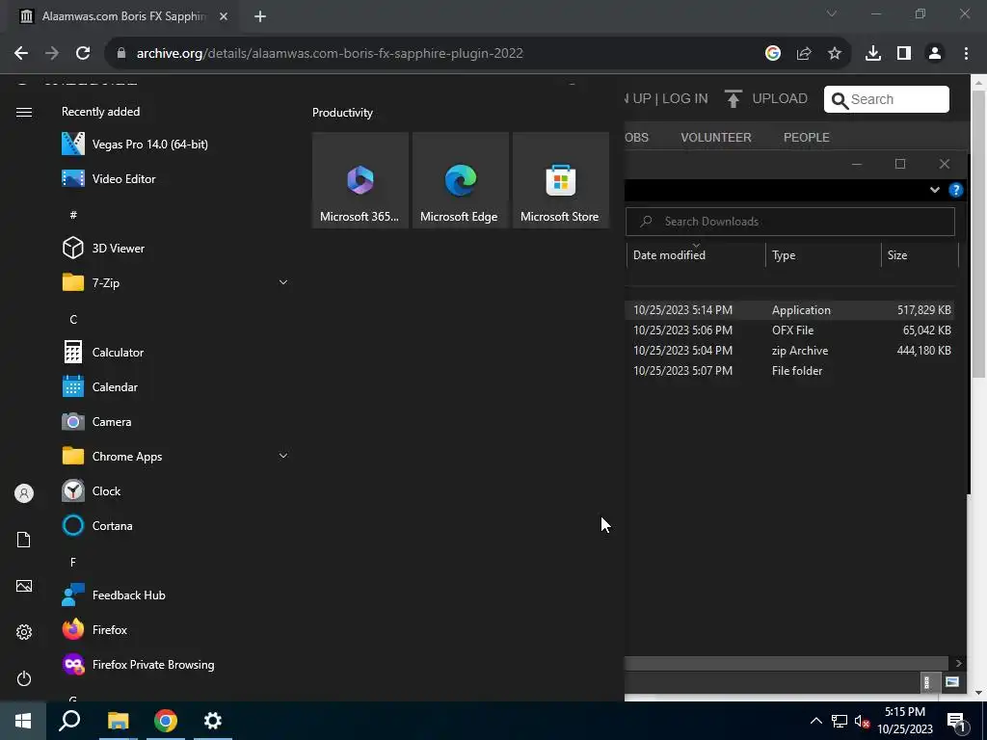Viewport: 987px width, 740px height.
Task: Open Chrome profile button
Action: [935, 54]
